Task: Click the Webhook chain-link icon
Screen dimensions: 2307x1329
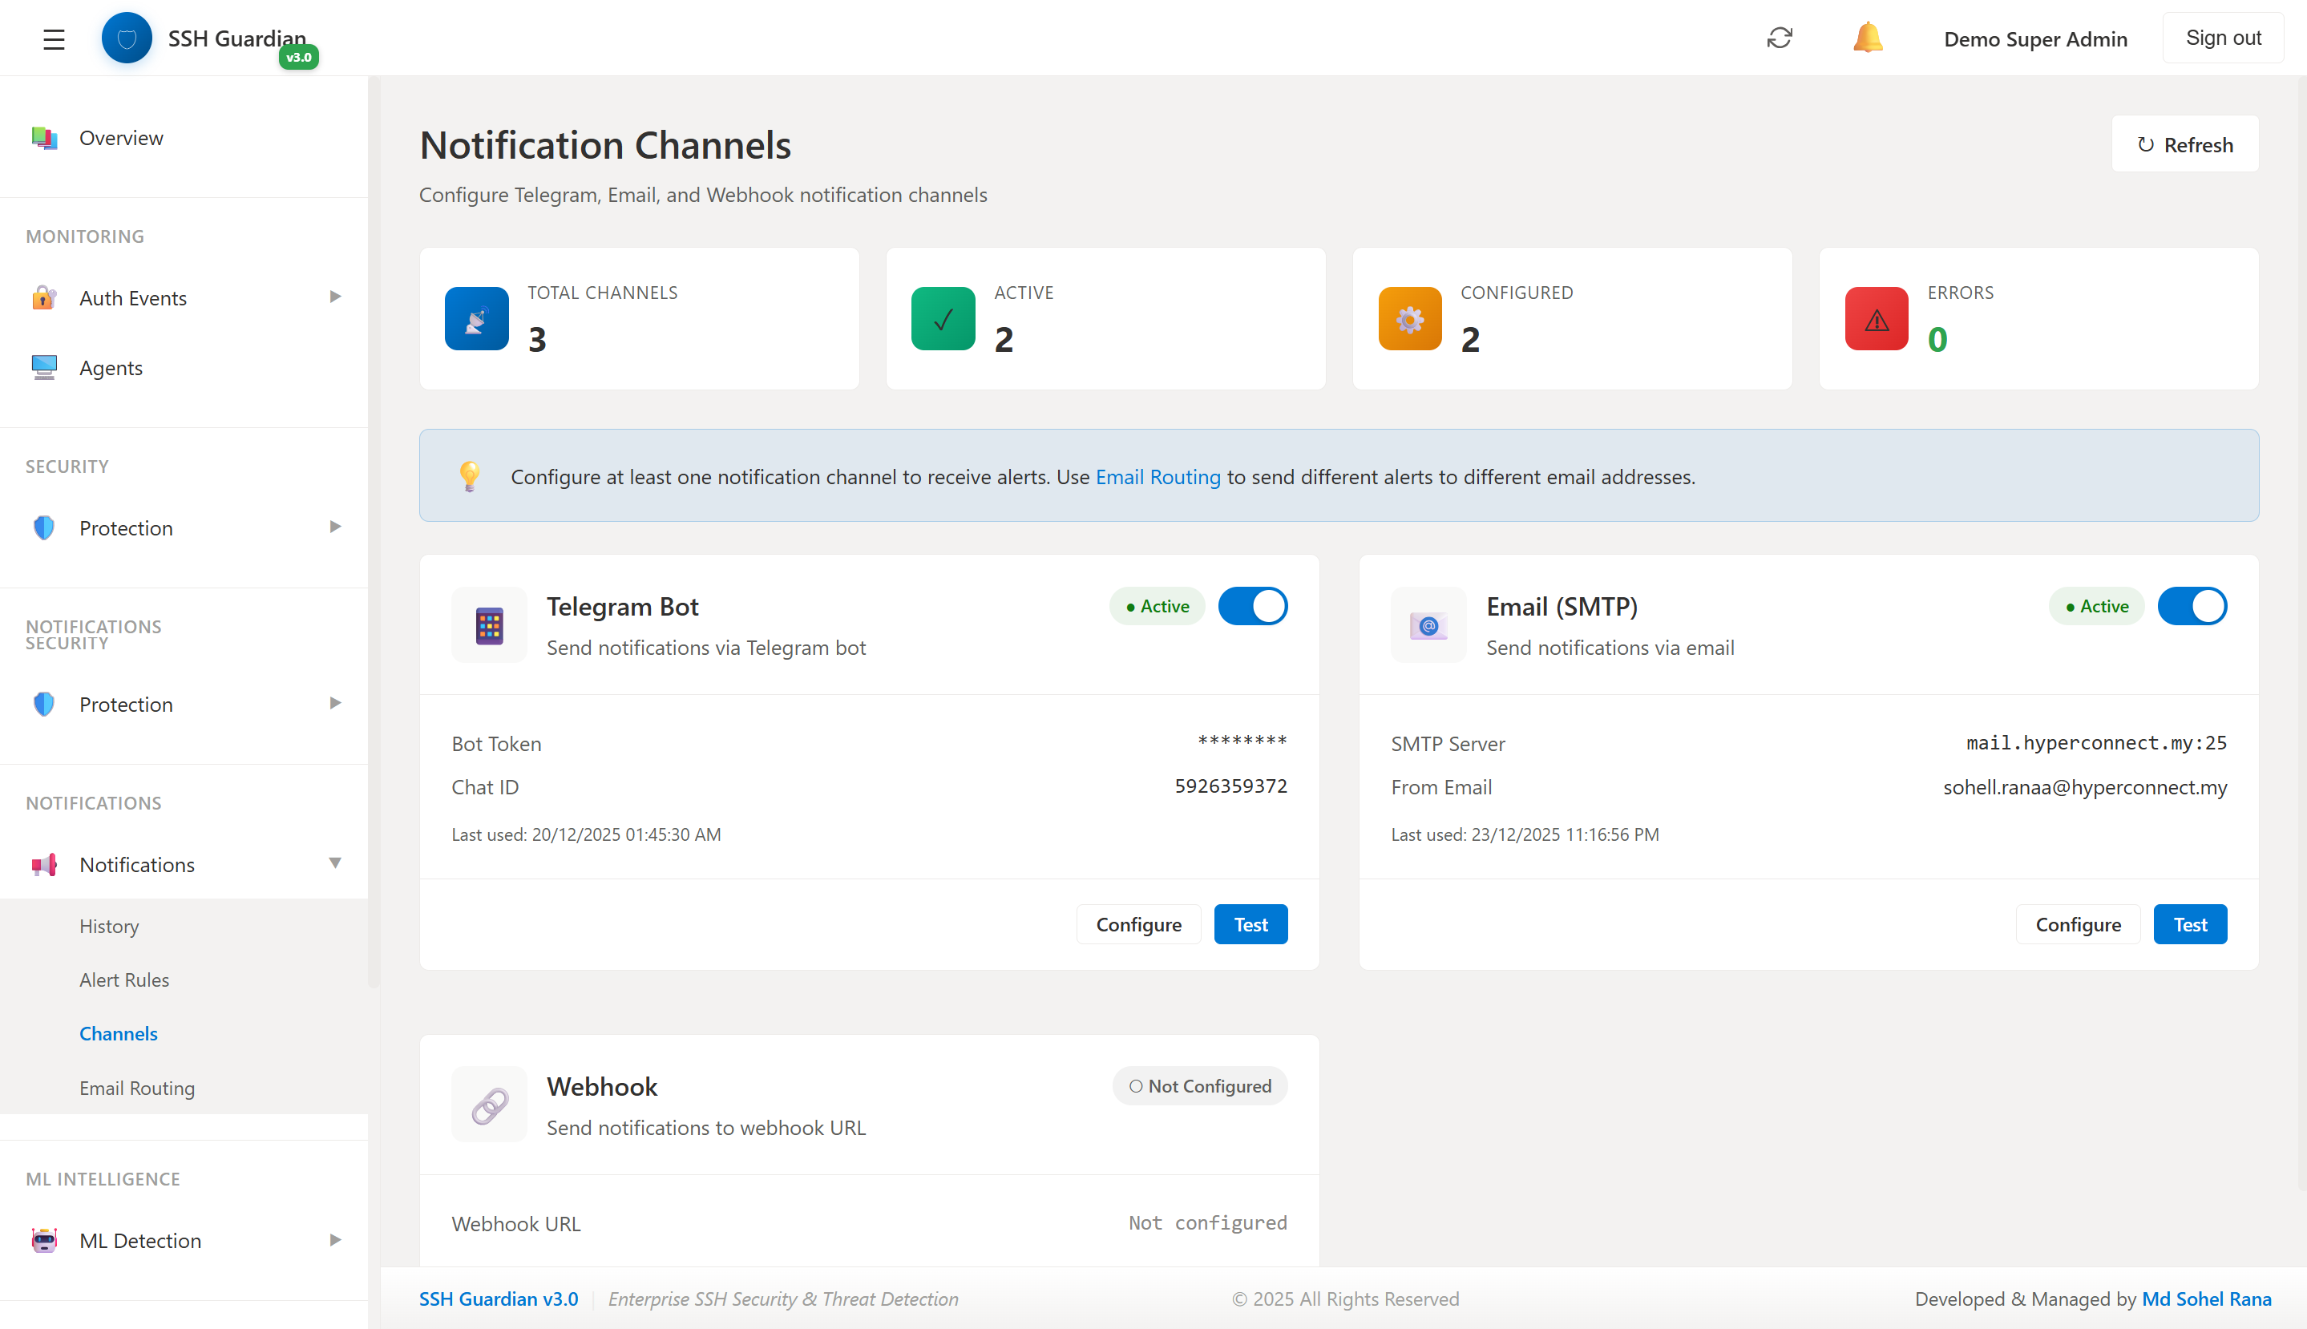Action: pyautogui.click(x=489, y=1105)
